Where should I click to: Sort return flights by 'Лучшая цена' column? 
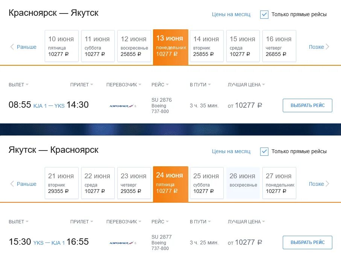[246, 222]
